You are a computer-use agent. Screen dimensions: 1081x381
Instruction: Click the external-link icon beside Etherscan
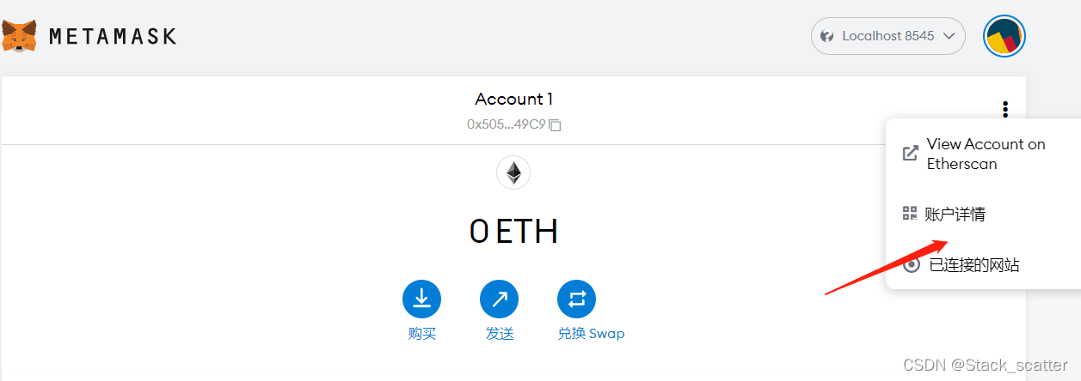pyautogui.click(x=910, y=154)
